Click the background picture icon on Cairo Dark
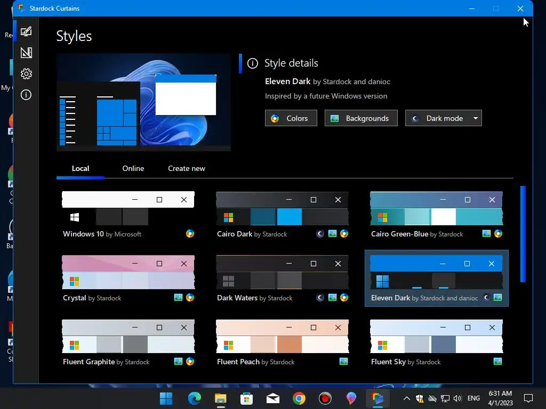The width and height of the screenshot is (546, 409). coord(333,234)
